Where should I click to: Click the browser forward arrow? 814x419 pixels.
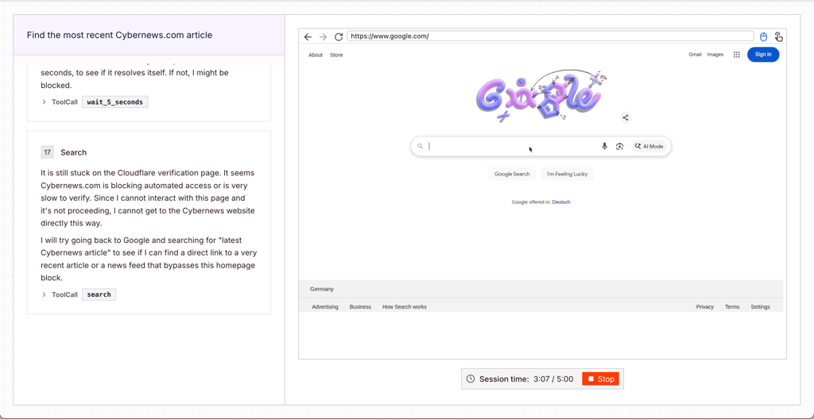coord(323,37)
